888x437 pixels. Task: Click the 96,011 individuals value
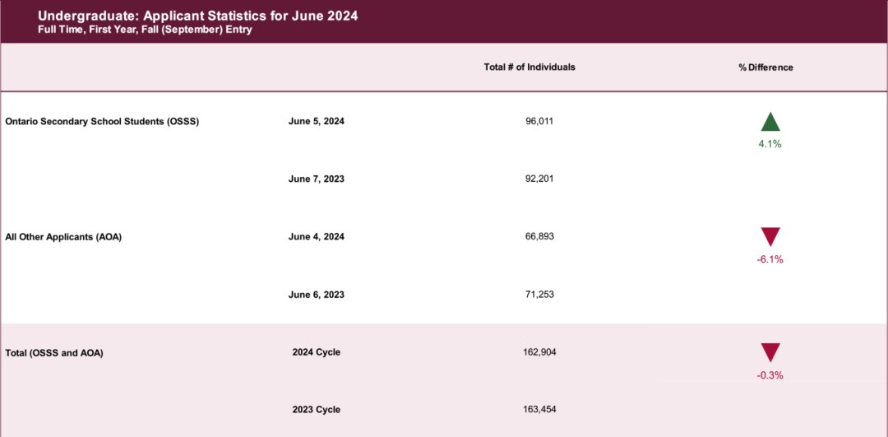[539, 121]
